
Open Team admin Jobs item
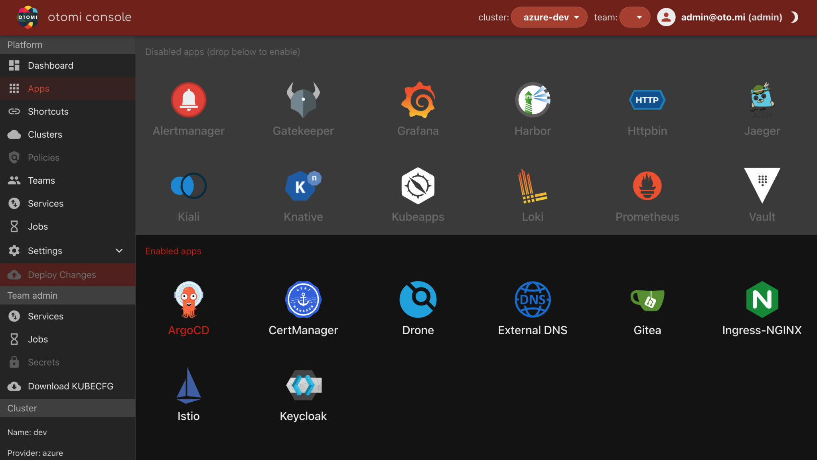tap(68, 339)
